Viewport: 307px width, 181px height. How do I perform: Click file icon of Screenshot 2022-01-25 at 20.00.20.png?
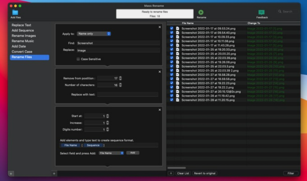[177, 54]
